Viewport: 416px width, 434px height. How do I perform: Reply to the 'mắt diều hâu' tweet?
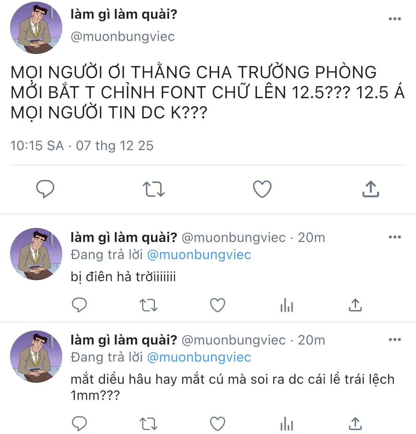pos(80,424)
